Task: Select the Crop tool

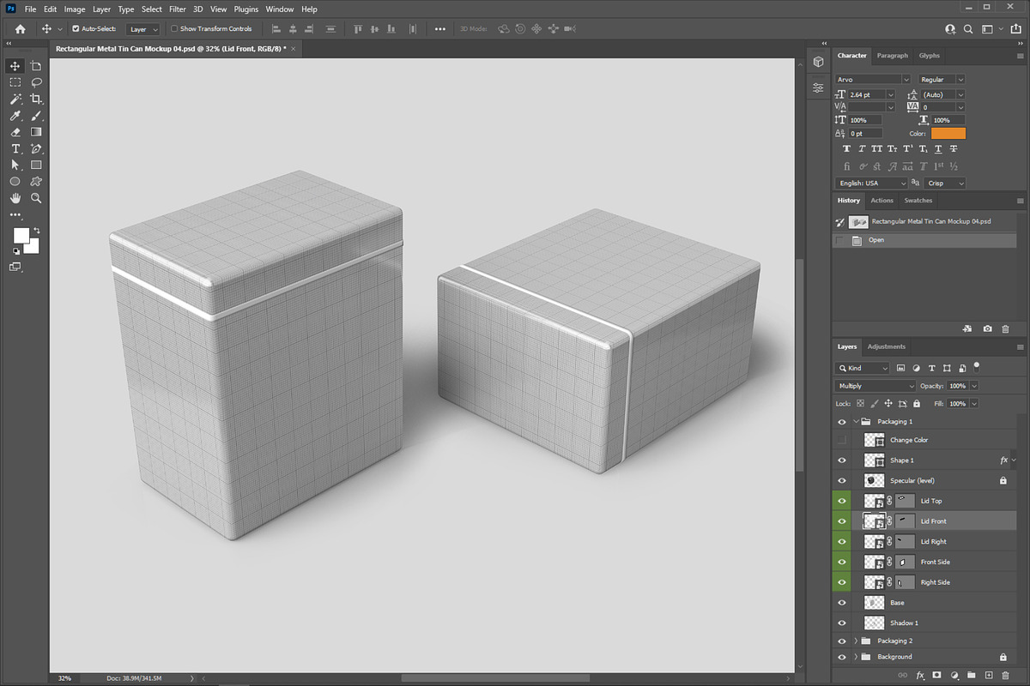Action: click(36, 99)
